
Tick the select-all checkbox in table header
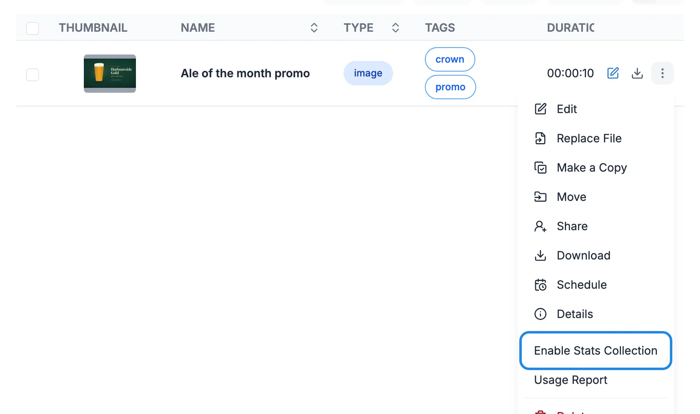(x=33, y=28)
